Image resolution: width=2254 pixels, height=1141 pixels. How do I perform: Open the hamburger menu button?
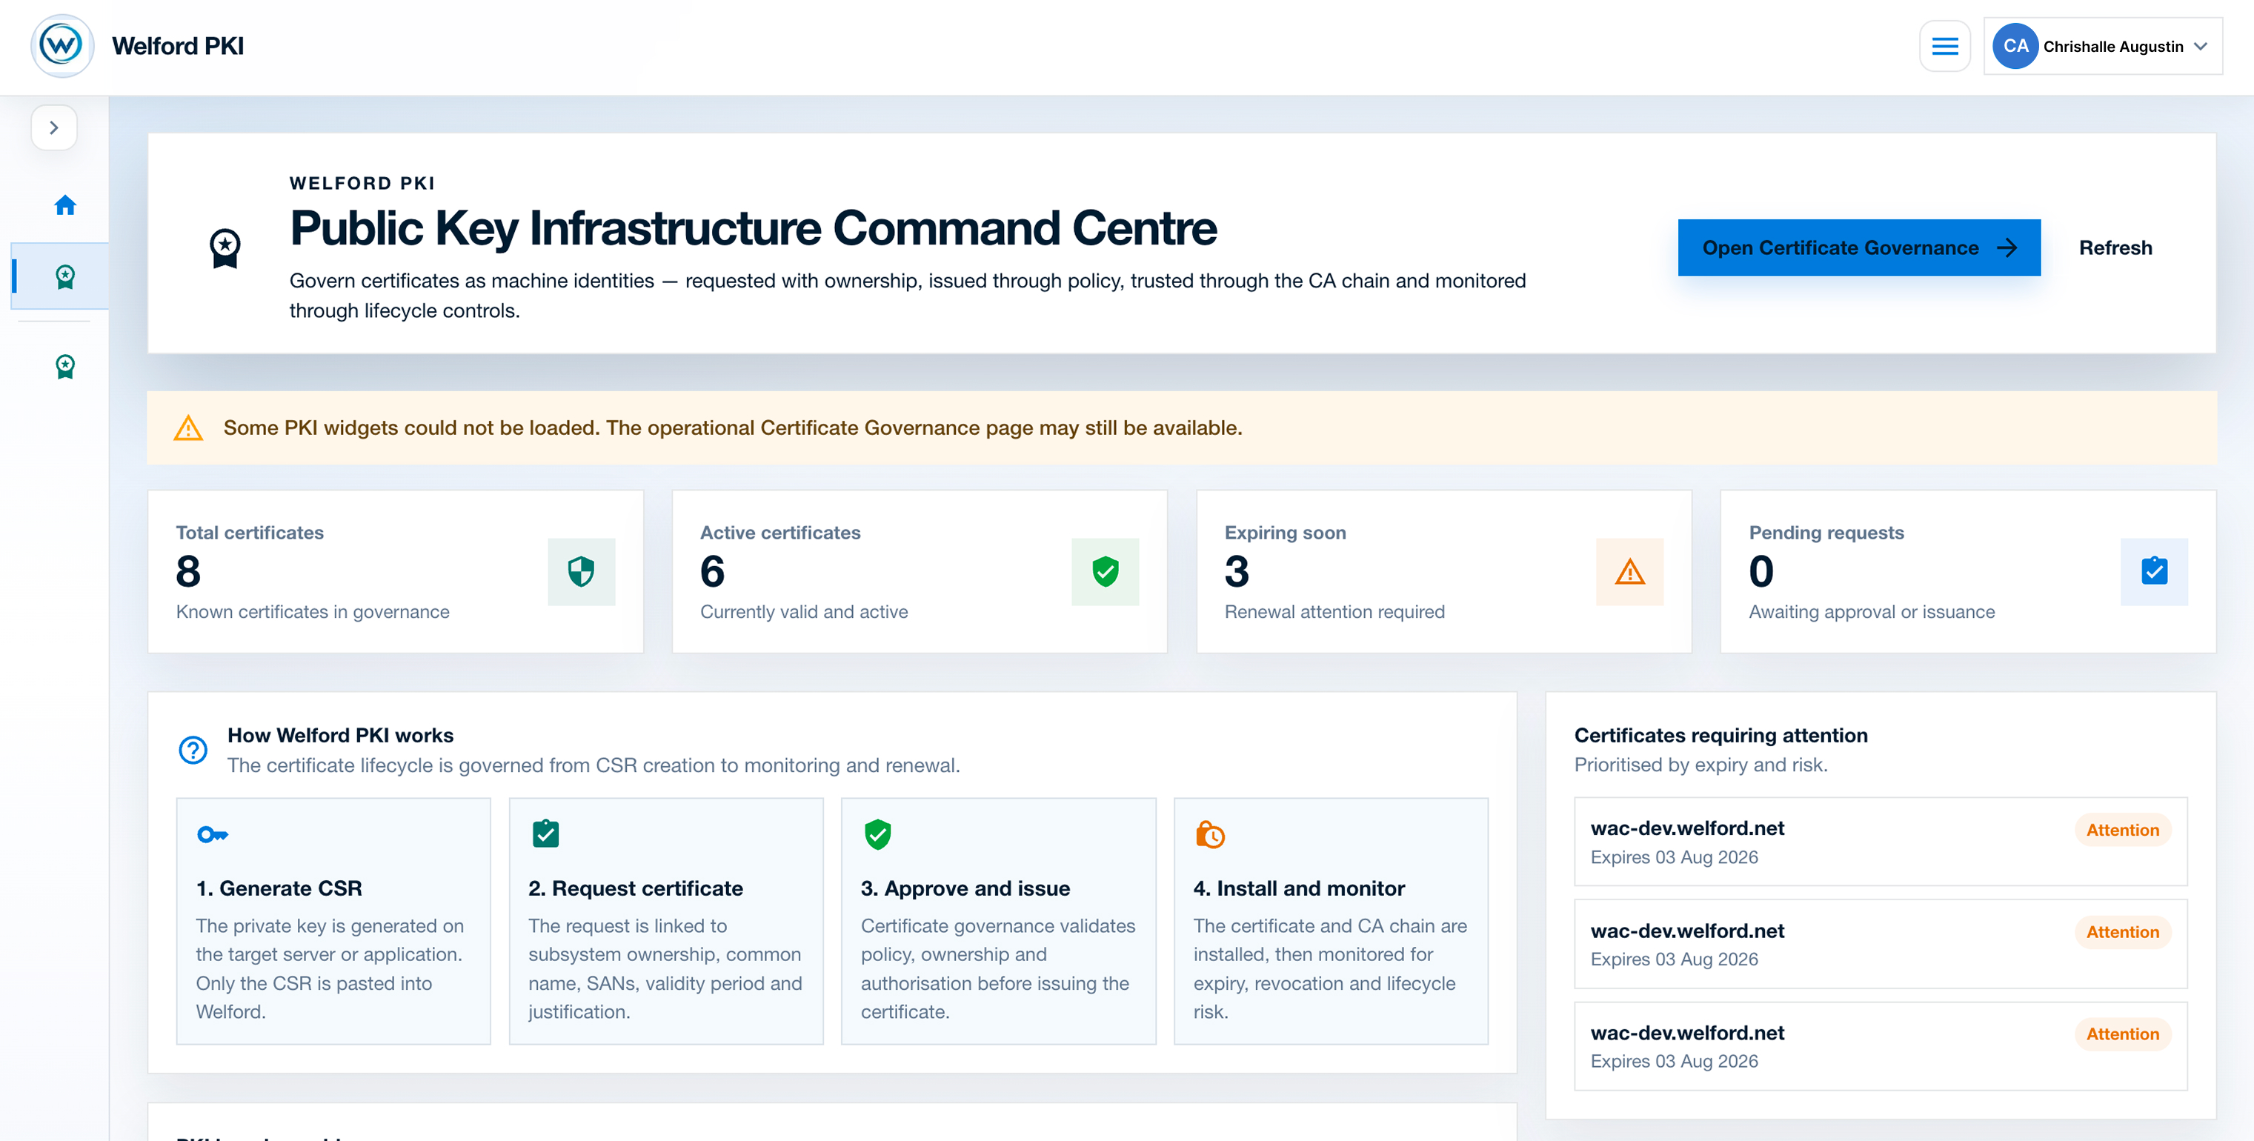[1944, 47]
